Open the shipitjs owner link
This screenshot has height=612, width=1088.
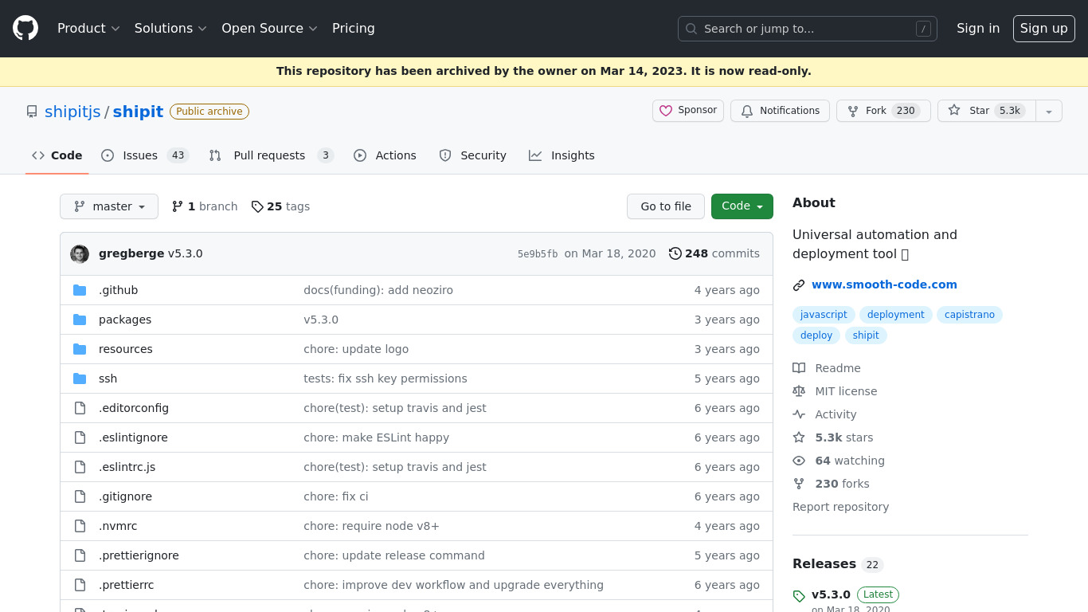(x=72, y=112)
